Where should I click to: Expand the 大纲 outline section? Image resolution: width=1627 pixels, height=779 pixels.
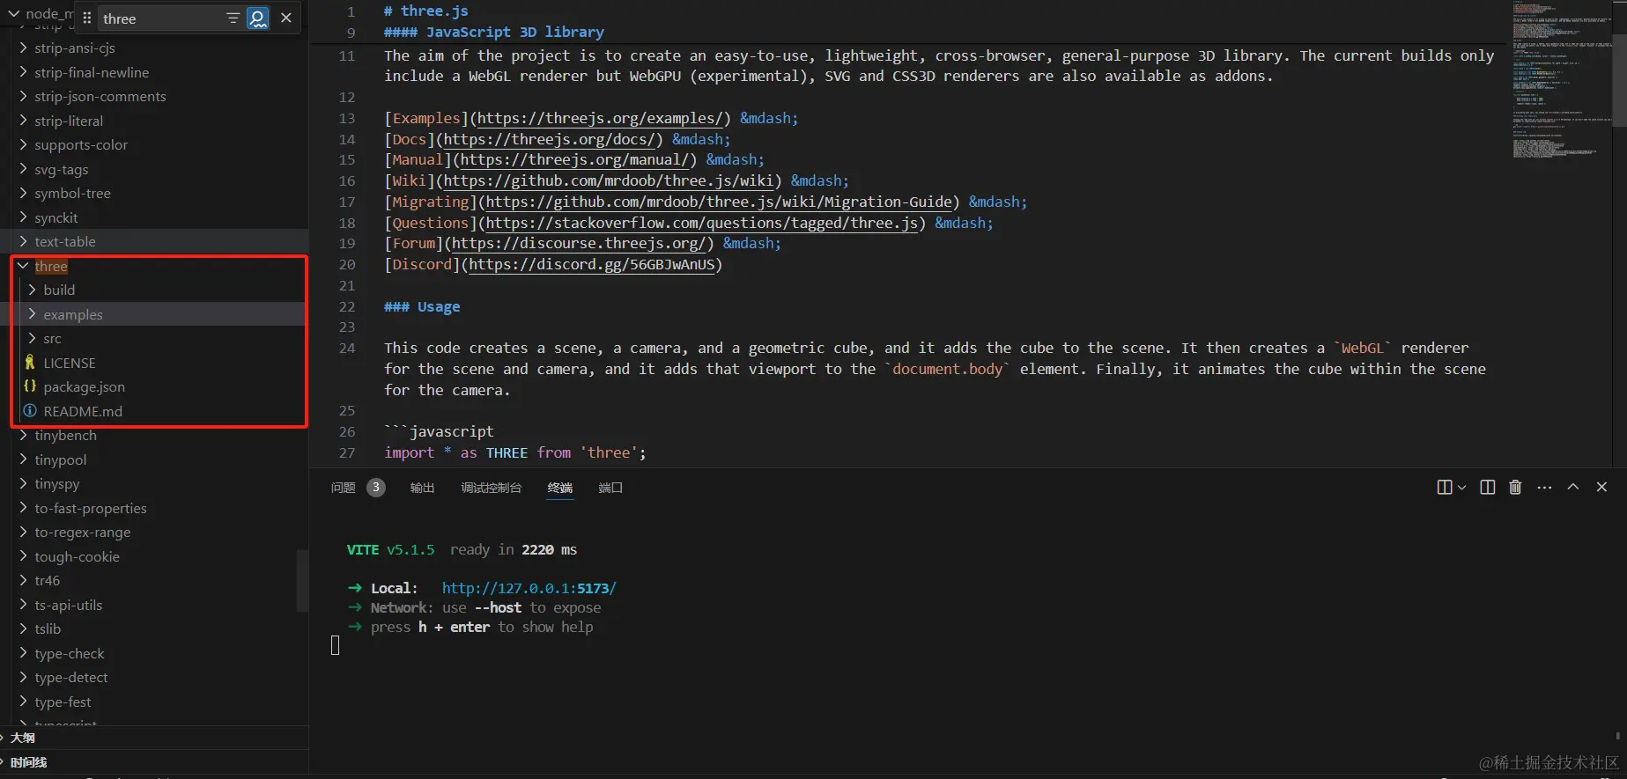pos(154,738)
